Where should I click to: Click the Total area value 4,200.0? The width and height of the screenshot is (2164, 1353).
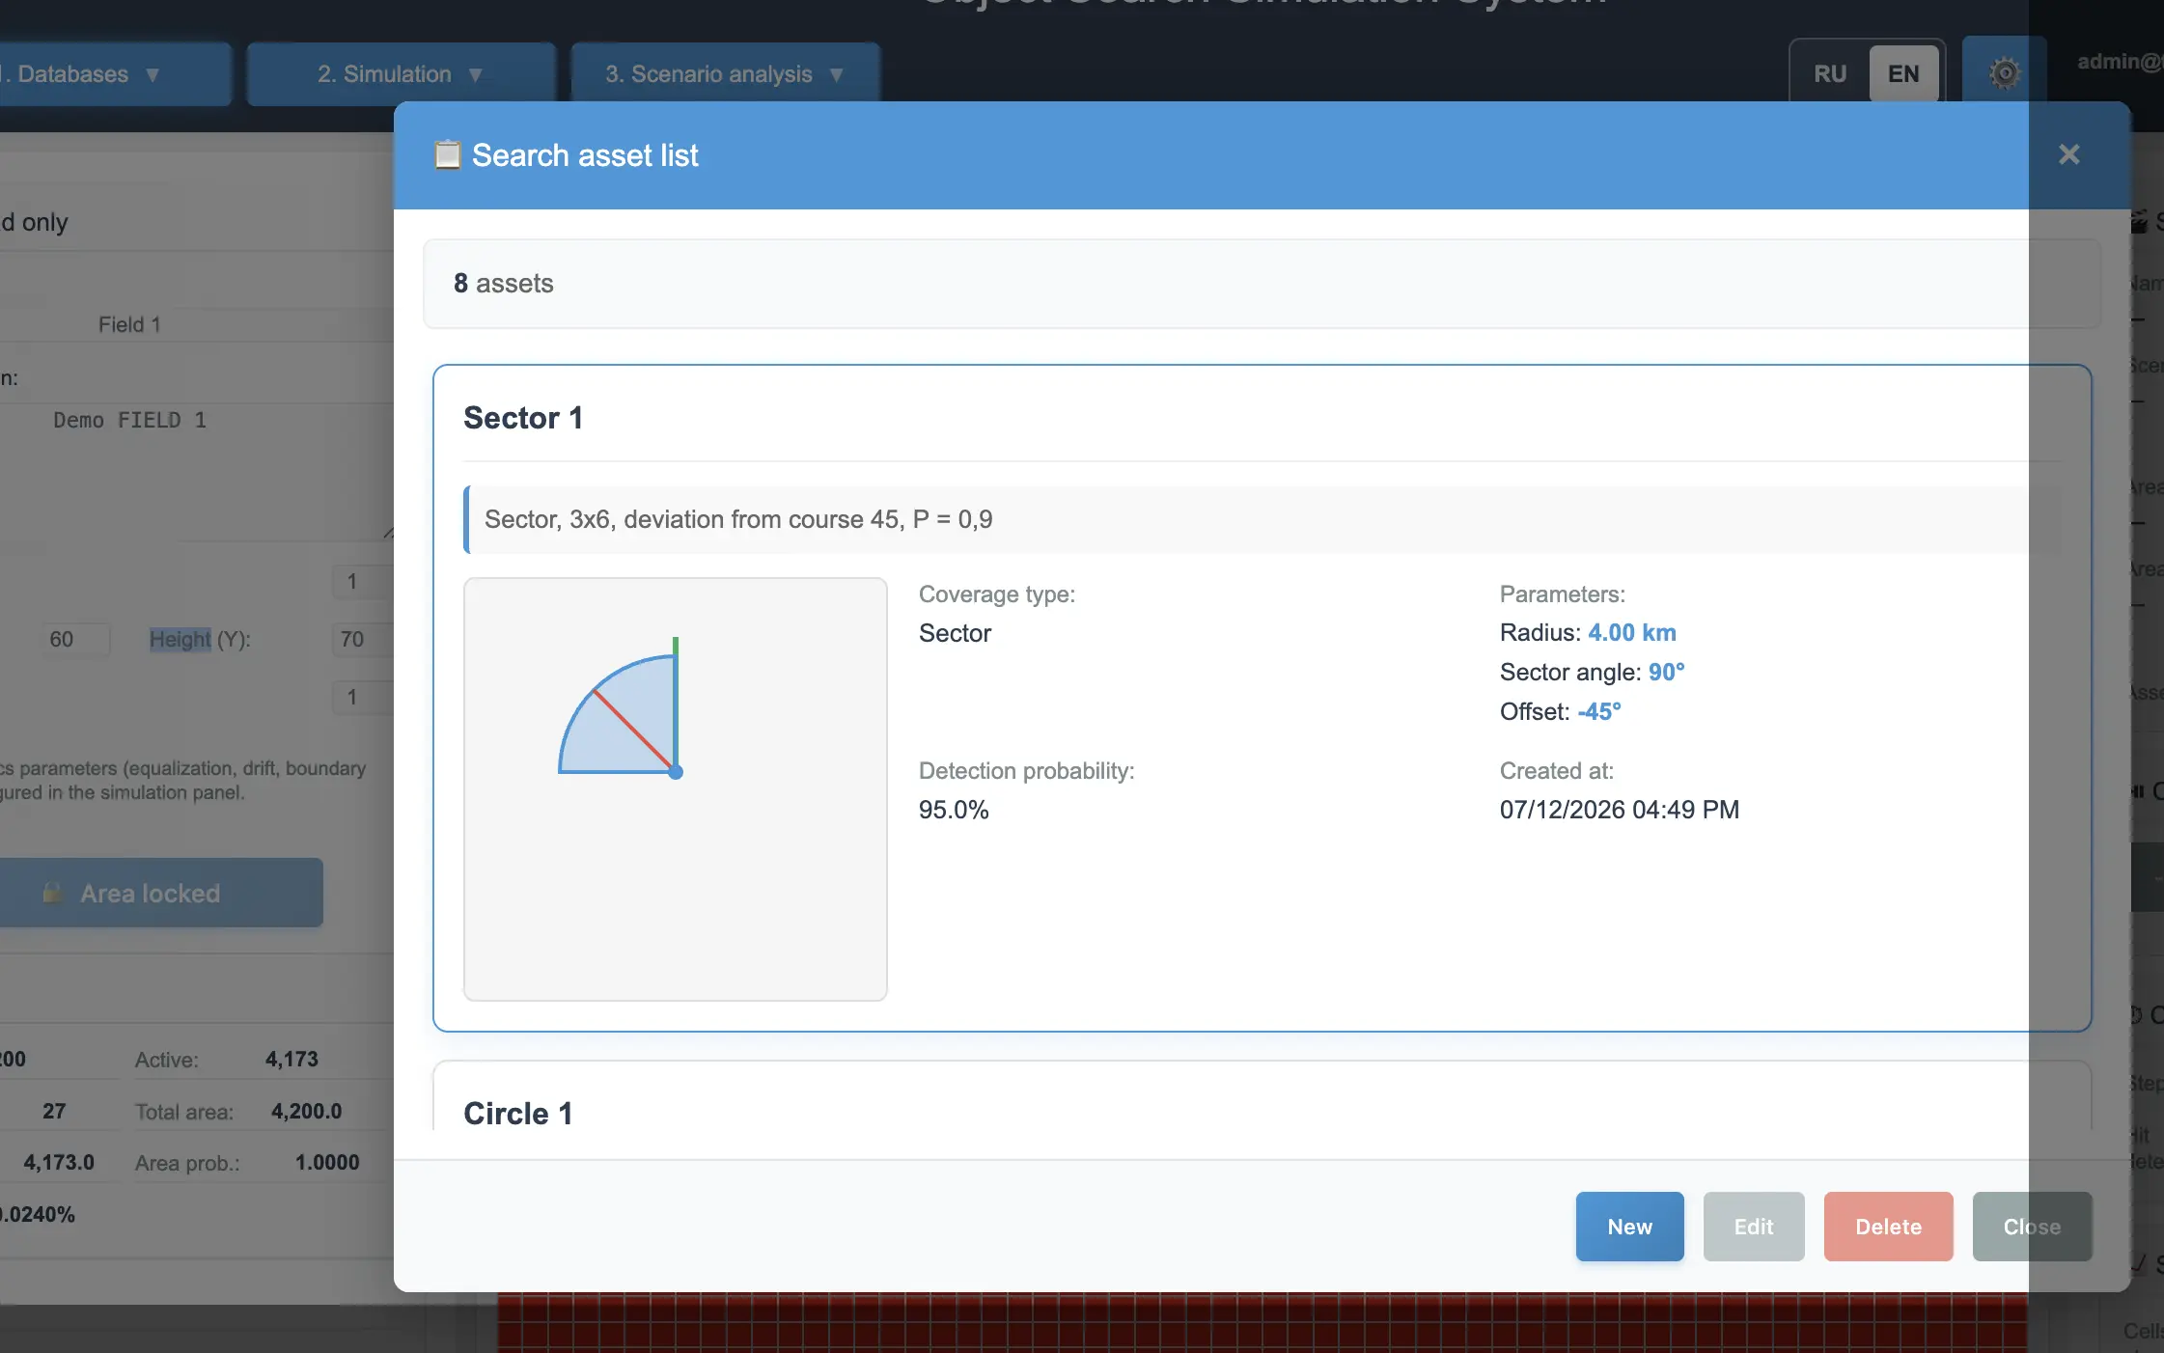point(306,1111)
